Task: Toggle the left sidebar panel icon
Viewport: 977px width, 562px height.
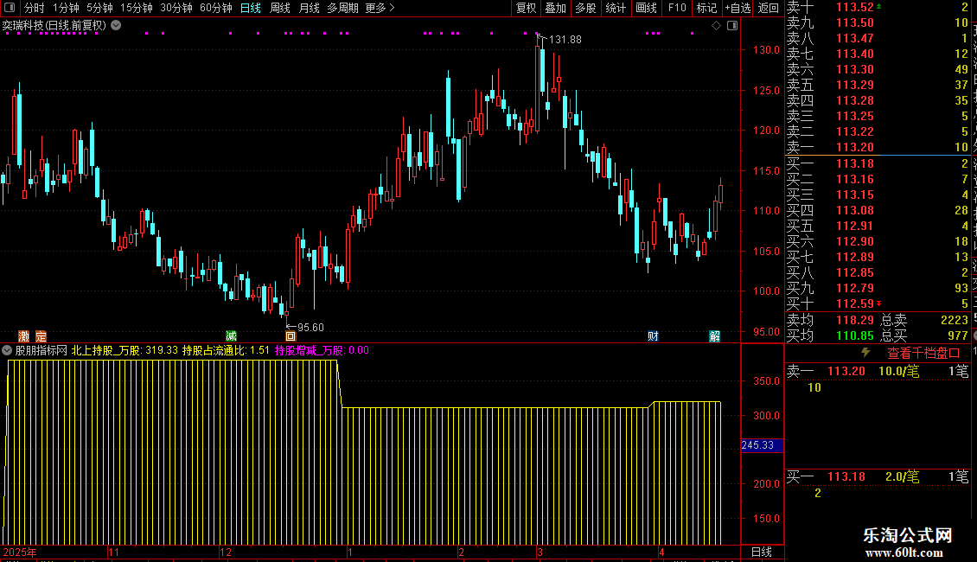Action: (x=10, y=8)
